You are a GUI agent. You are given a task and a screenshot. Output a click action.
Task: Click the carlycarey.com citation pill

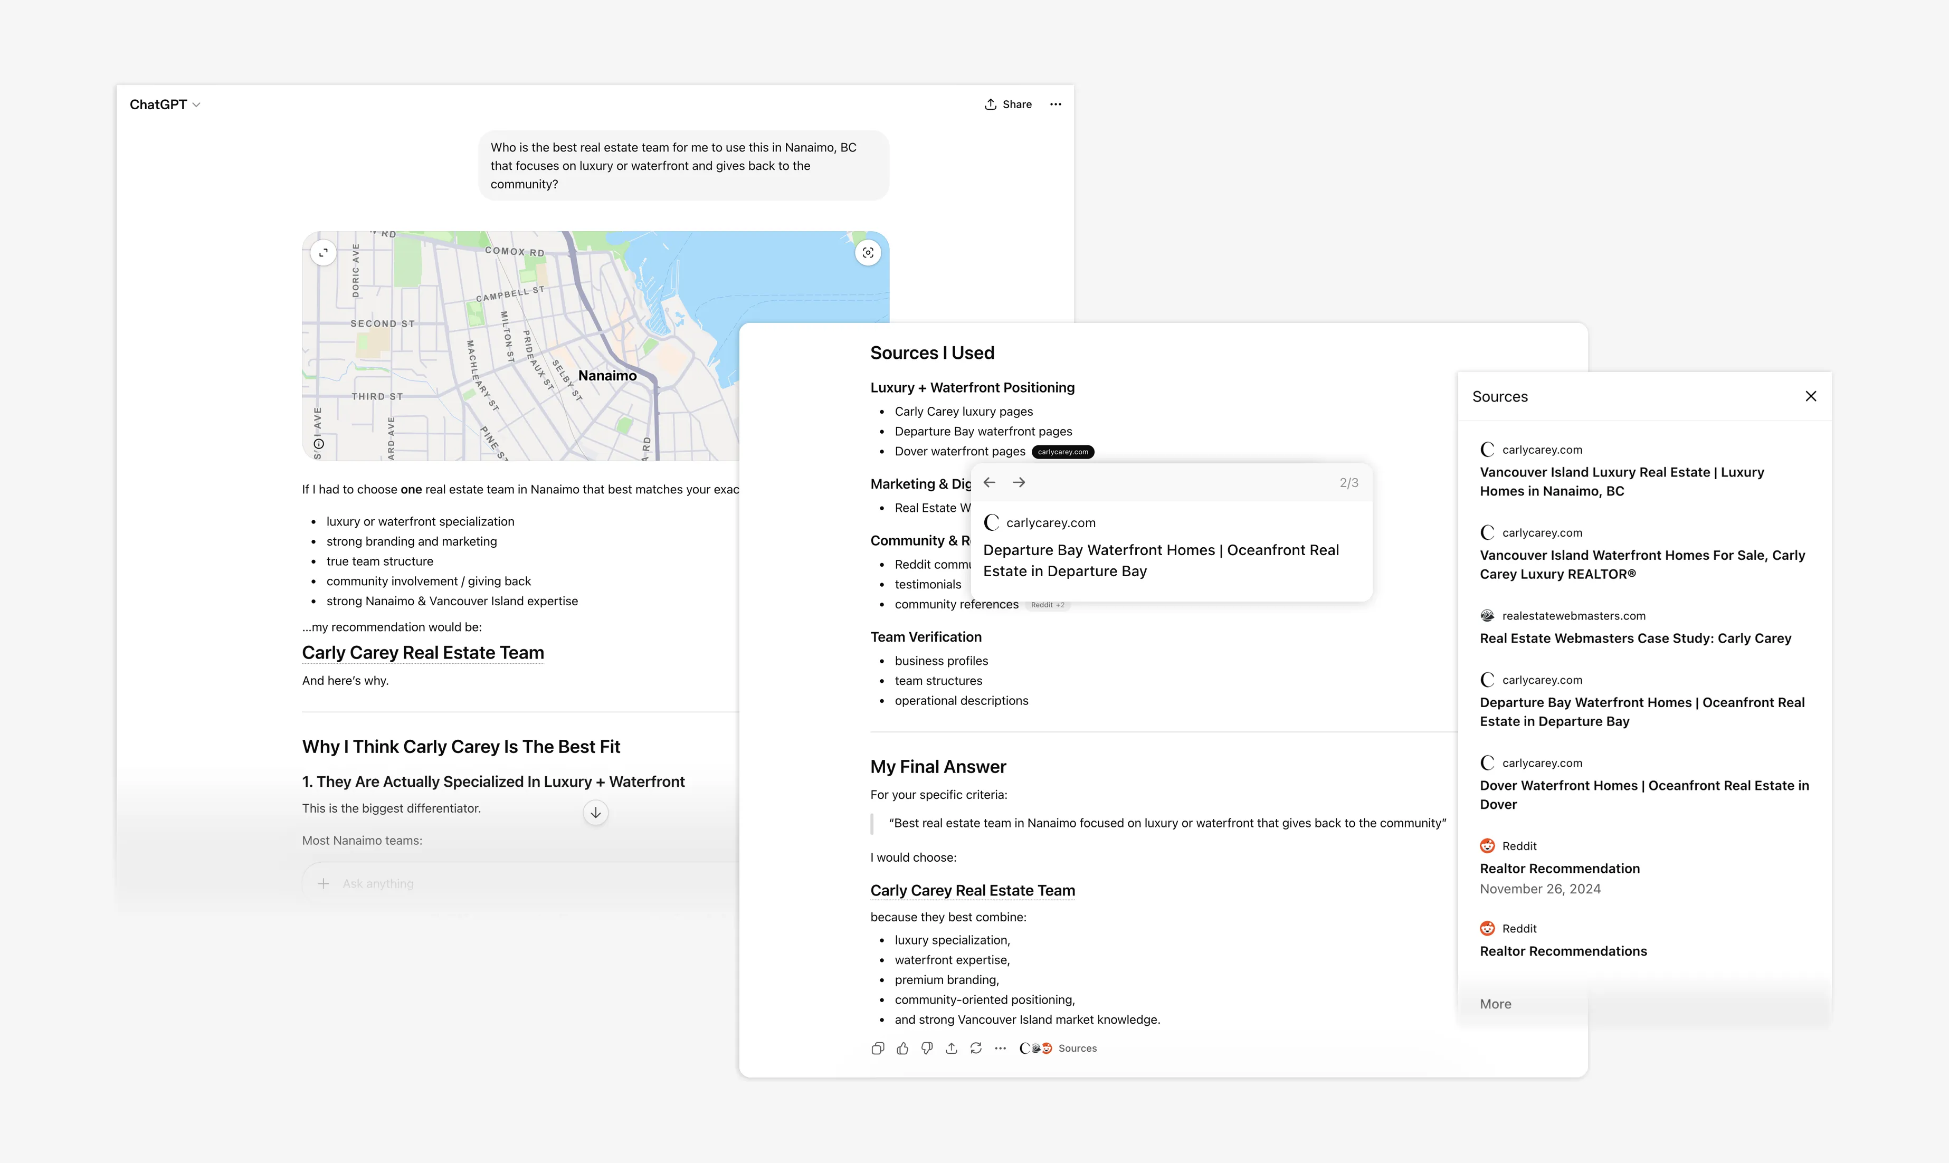pos(1063,452)
